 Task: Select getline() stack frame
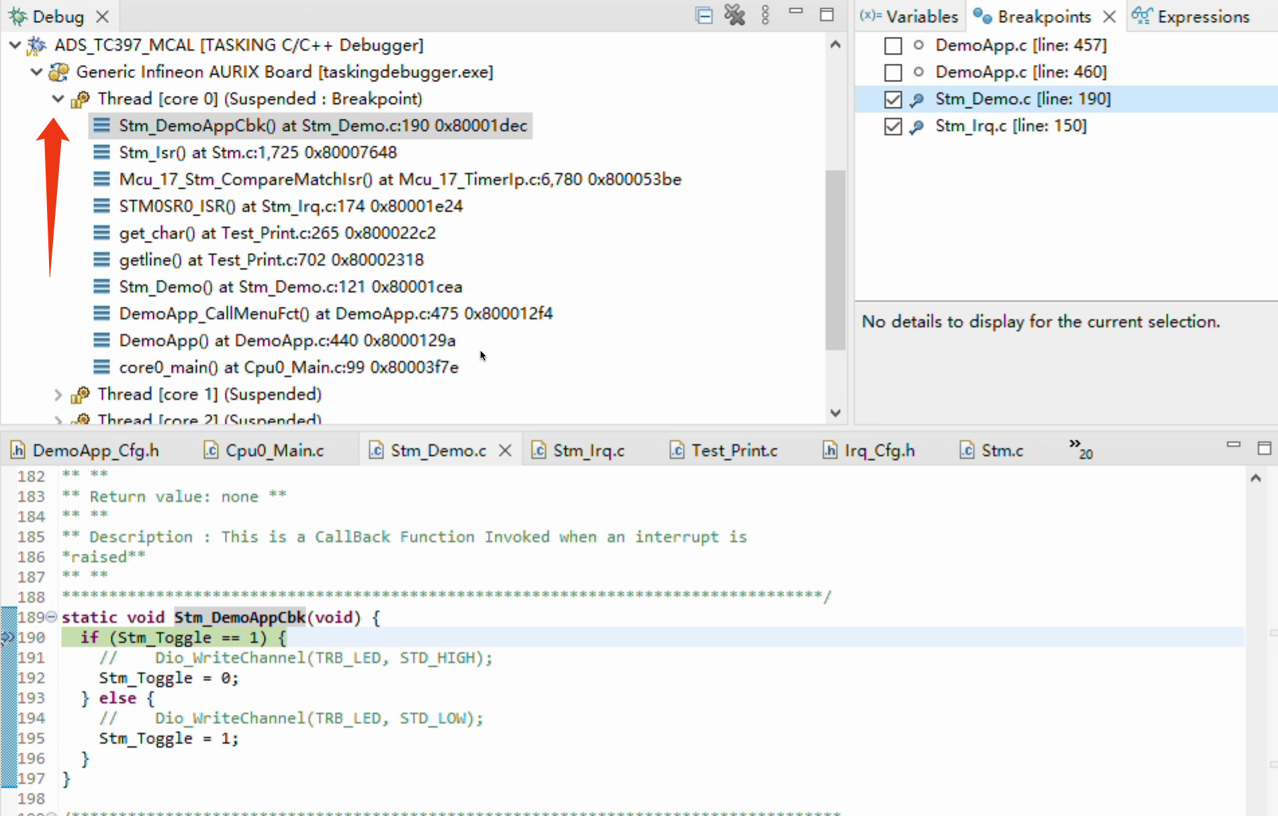click(271, 260)
